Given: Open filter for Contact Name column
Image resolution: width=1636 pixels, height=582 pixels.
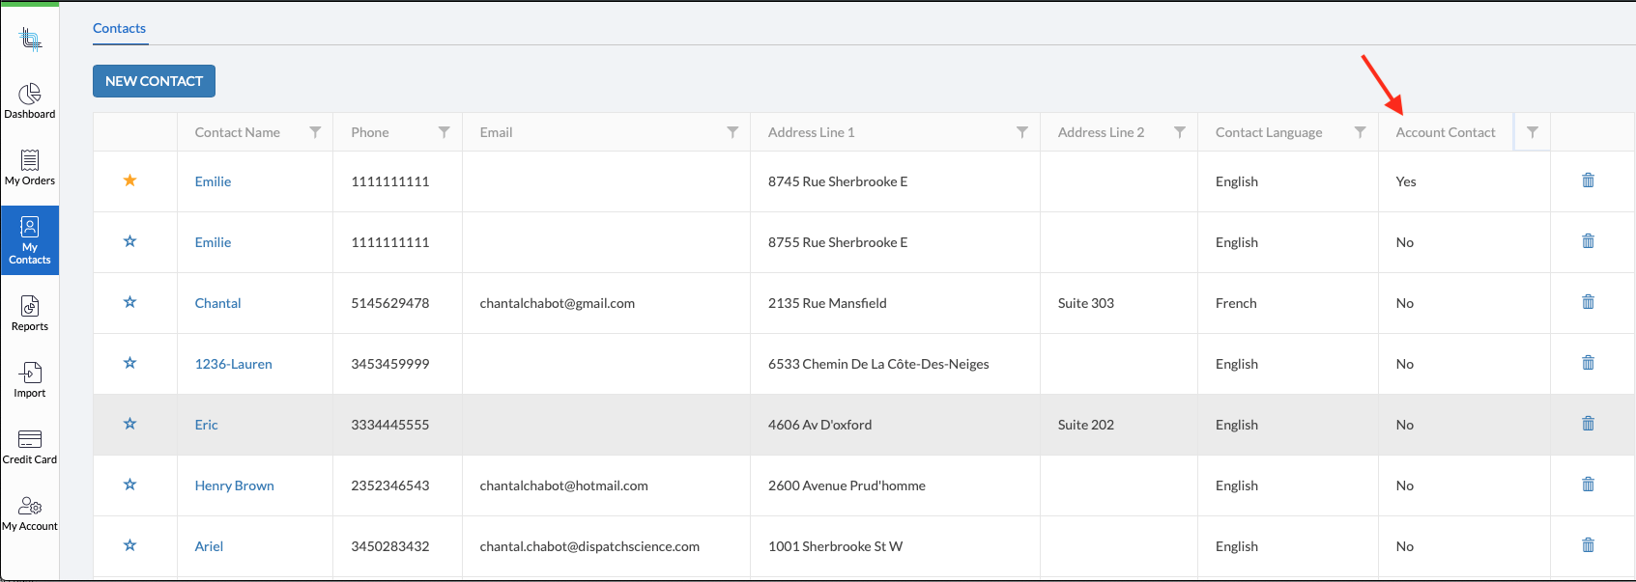Looking at the screenshot, I should pos(315,132).
